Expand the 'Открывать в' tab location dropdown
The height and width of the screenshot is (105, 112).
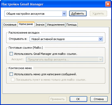[x=66, y=39]
